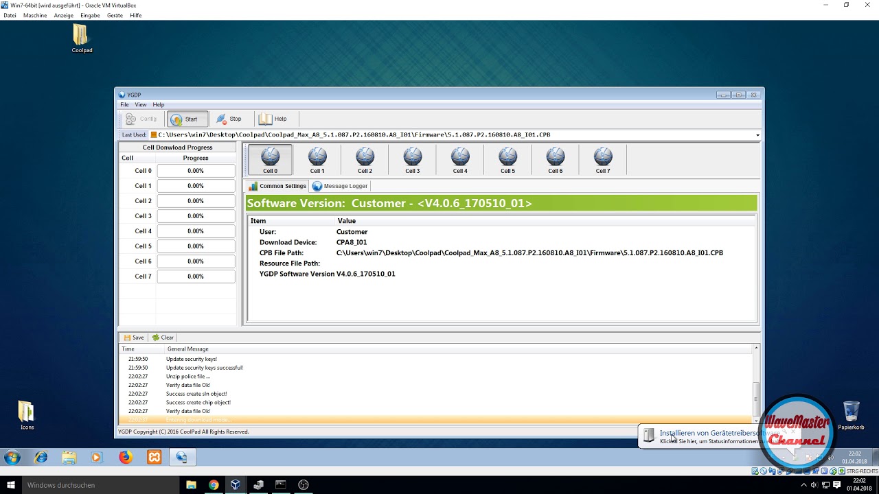879x494 pixels.
Task: Select the Cell 4 device icon
Action: (460, 160)
